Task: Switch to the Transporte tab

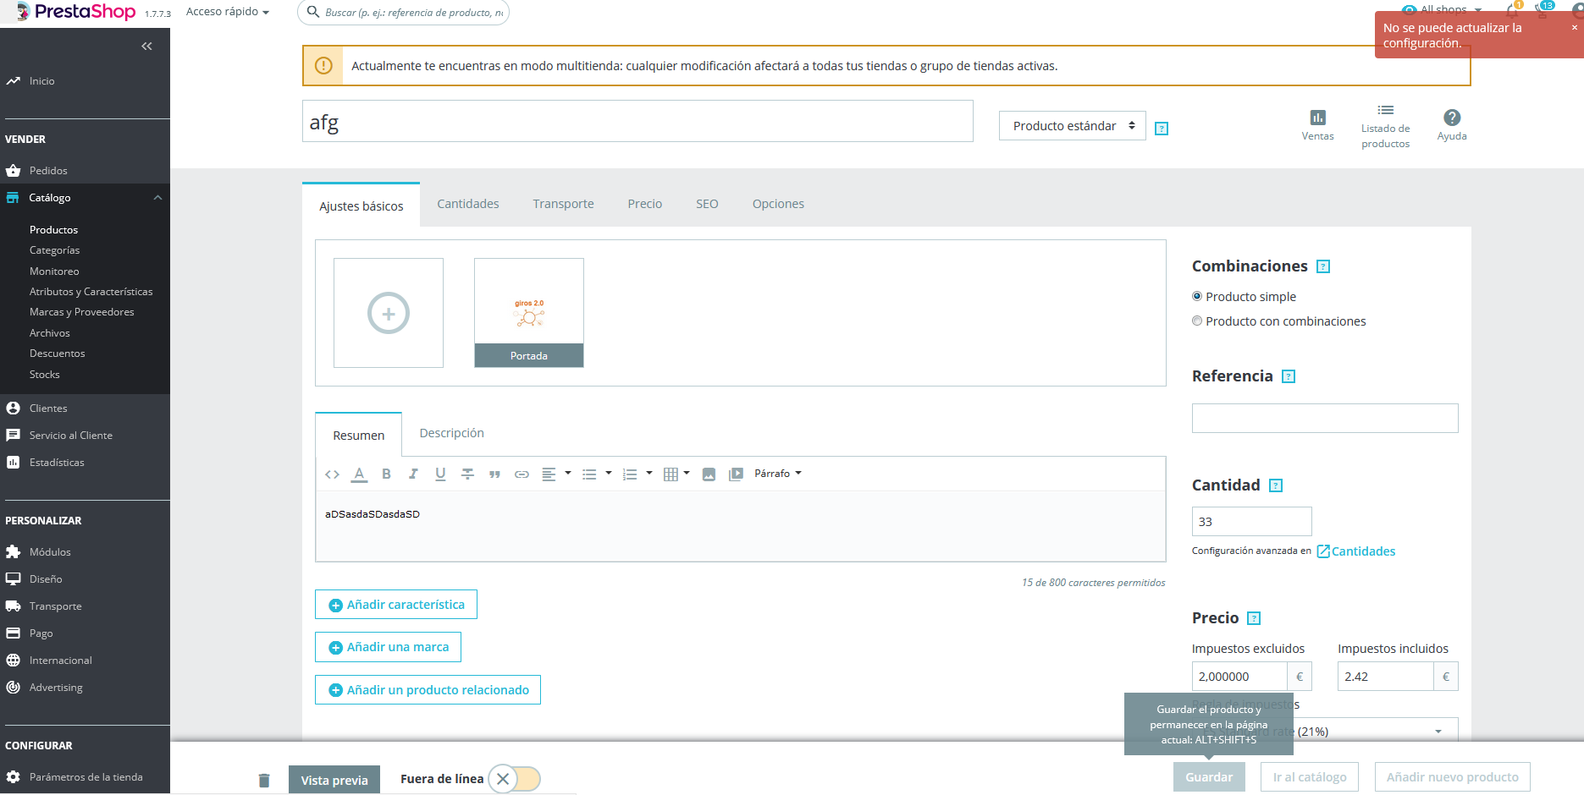Action: pos(563,204)
